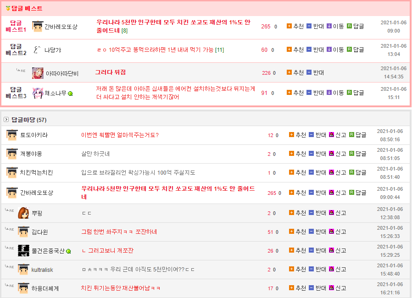Click 추천 icon on 간바레오또상's best reply

tap(289, 26)
